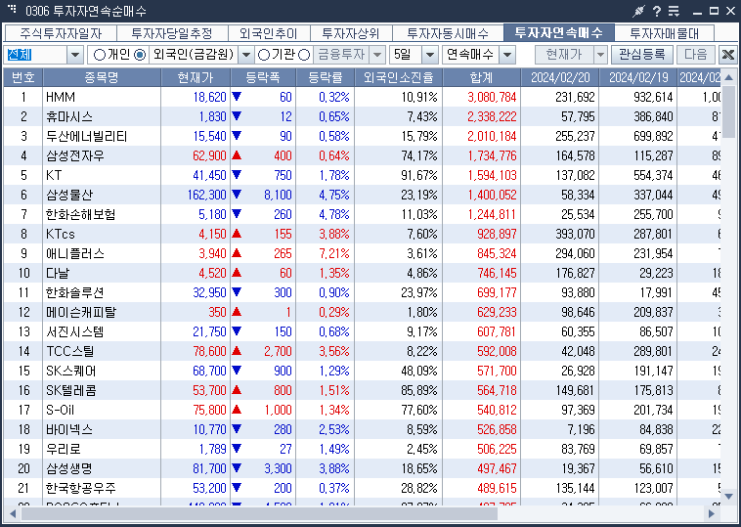741x527 pixels.
Task: Open the 투자자상위 tab
Action: [x=351, y=33]
